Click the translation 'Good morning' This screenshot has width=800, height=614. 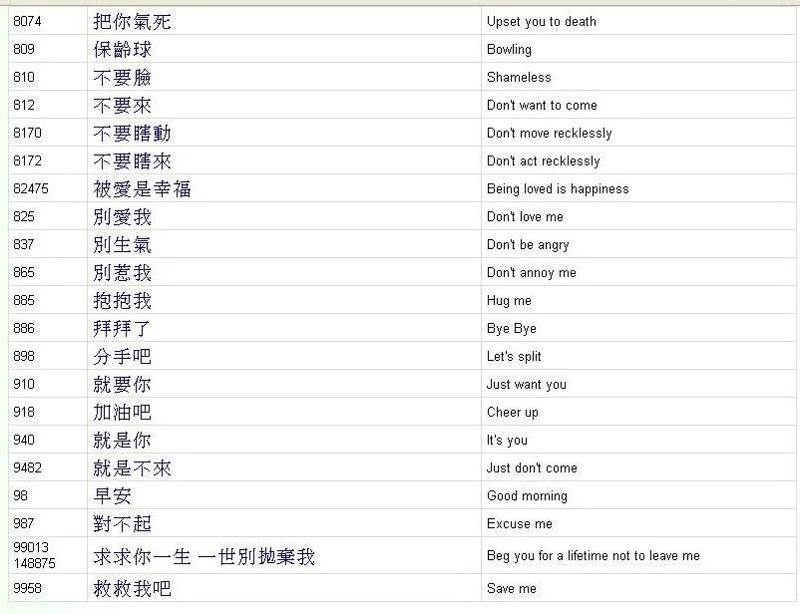pyautogui.click(x=527, y=496)
